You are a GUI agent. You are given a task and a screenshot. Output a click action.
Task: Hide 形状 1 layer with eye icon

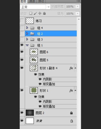(x=22, y=90)
